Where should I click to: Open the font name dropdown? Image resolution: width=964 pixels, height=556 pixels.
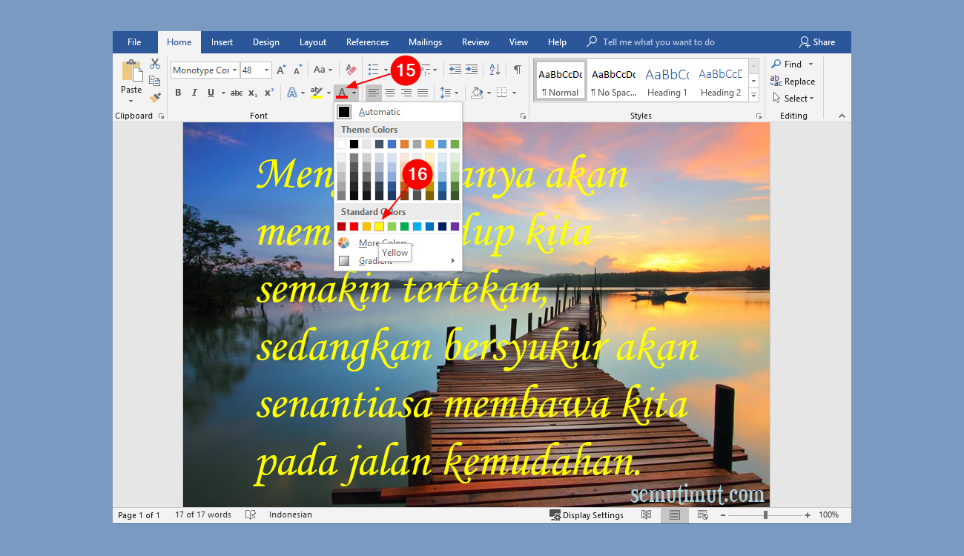(234, 70)
